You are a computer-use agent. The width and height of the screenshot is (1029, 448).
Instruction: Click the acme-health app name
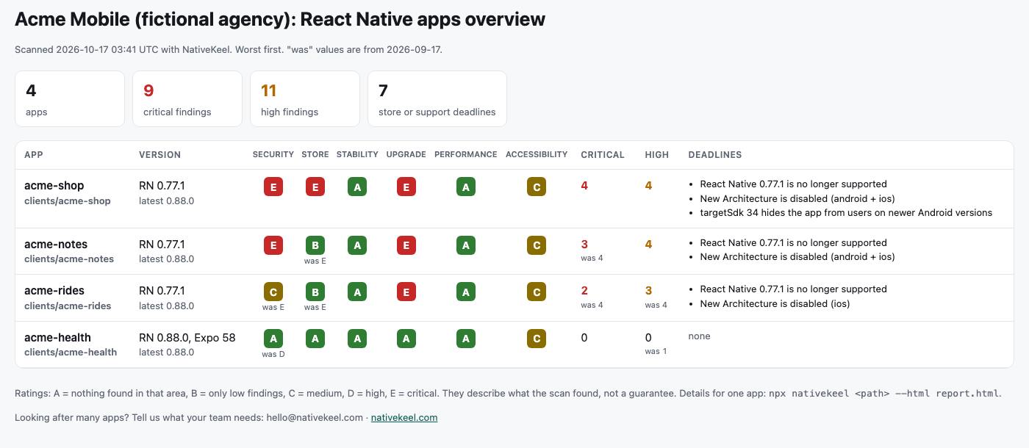57,338
